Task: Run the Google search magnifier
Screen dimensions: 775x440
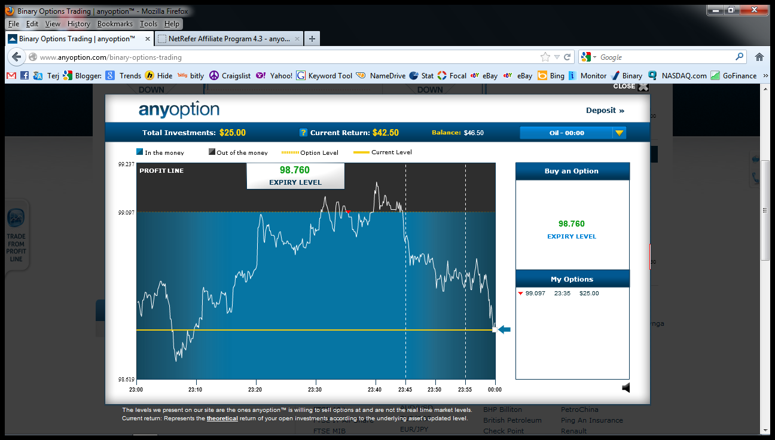Action: click(x=740, y=57)
